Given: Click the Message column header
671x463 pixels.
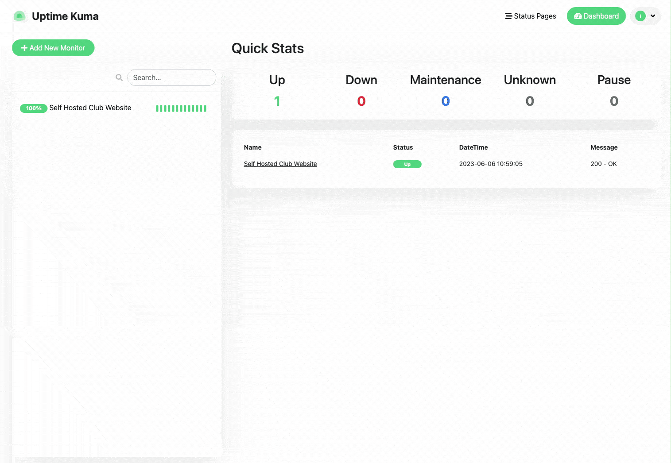Looking at the screenshot, I should [x=604, y=147].
